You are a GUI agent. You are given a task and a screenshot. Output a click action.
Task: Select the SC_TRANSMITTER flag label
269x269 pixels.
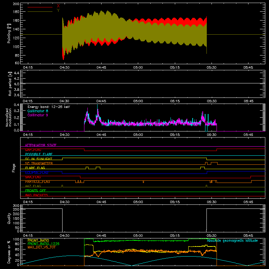[39, 163]
